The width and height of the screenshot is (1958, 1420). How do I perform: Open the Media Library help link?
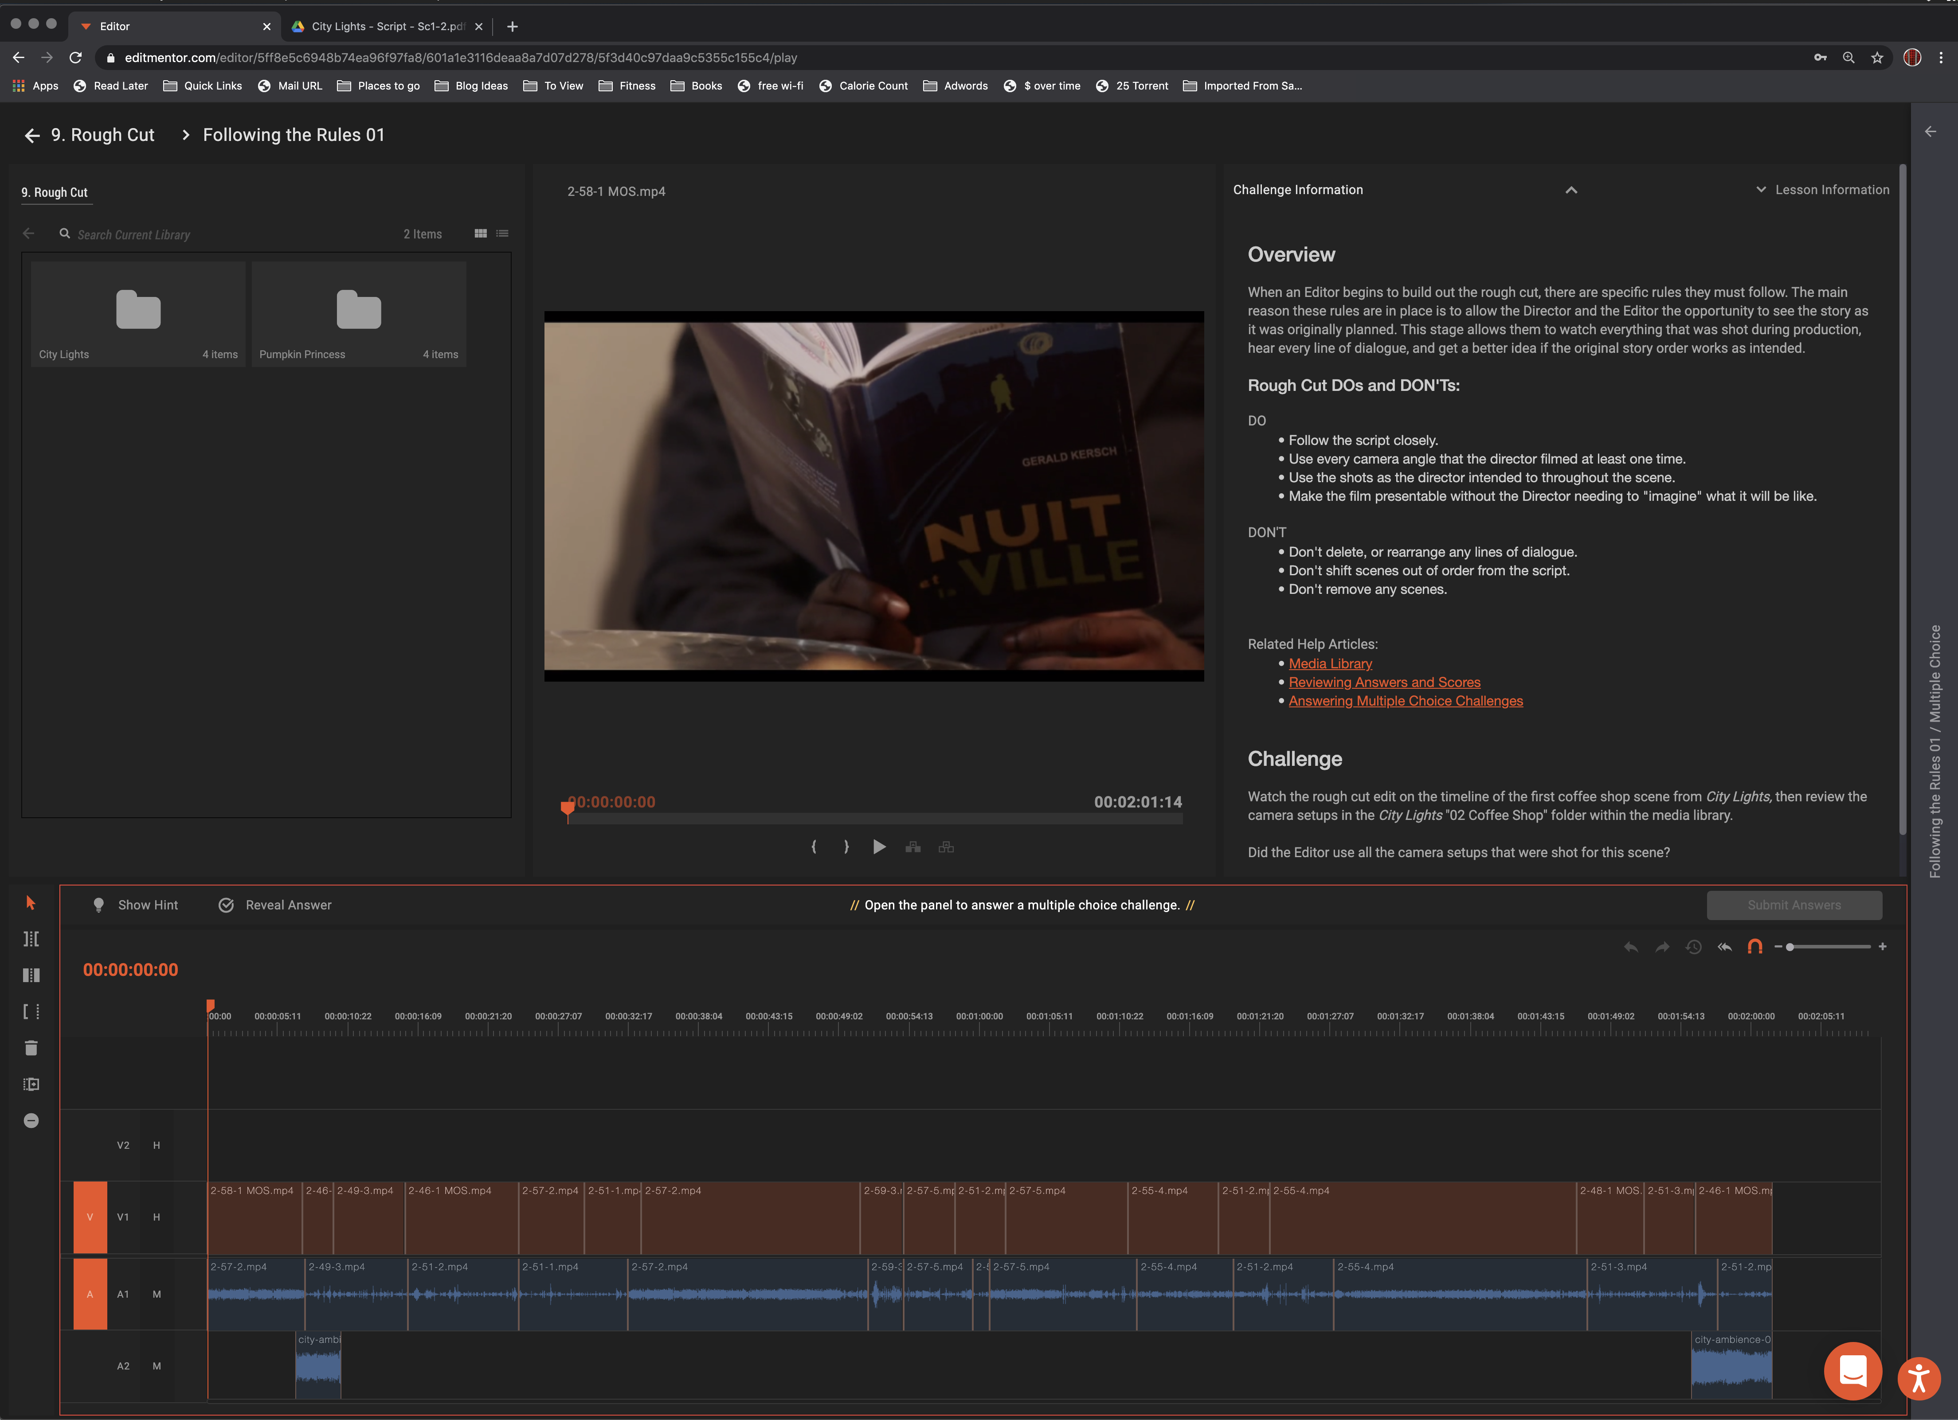1330,663
